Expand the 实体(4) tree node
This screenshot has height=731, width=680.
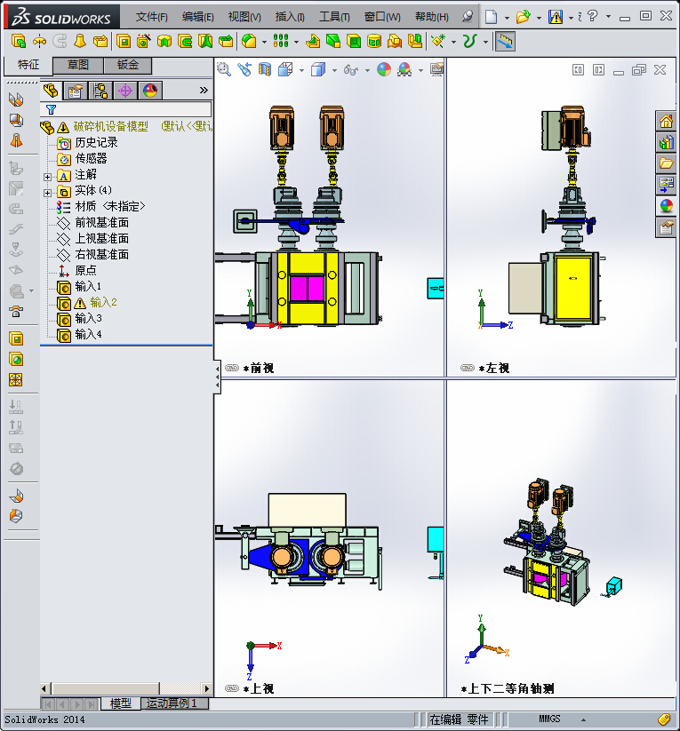47,193
